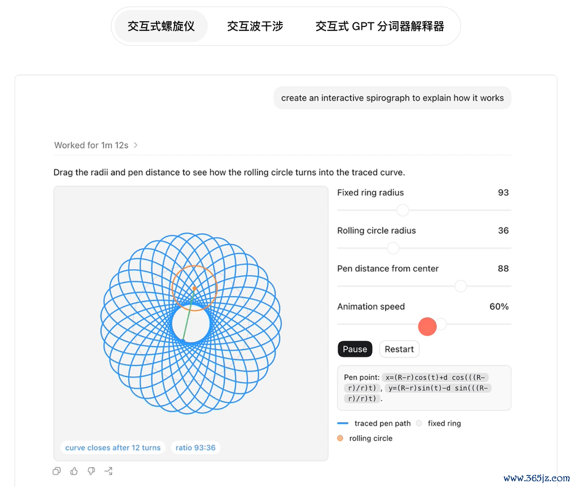Click the orange rolling circle legend dot
574x487 pixels.
tap(340, 438)
